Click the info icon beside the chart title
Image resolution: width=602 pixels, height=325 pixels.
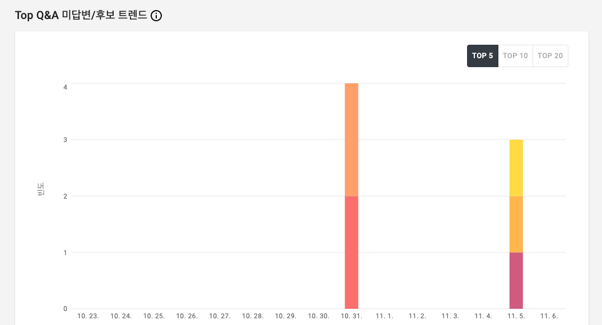156,16
